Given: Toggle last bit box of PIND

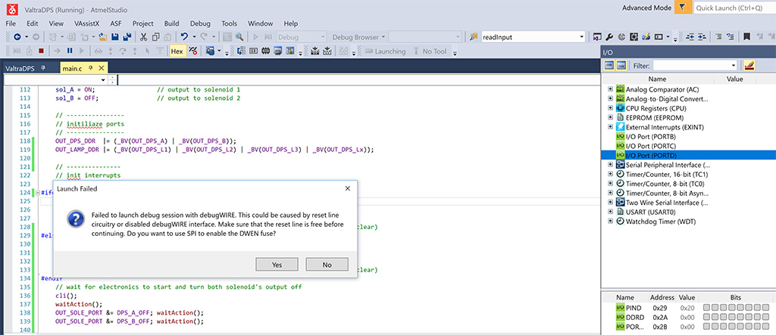Looking at the screenshot, I should [x=765, y=307].
